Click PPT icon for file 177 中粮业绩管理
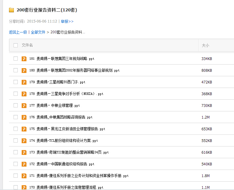The image size is (234, 190). click(x=24, y=105)
